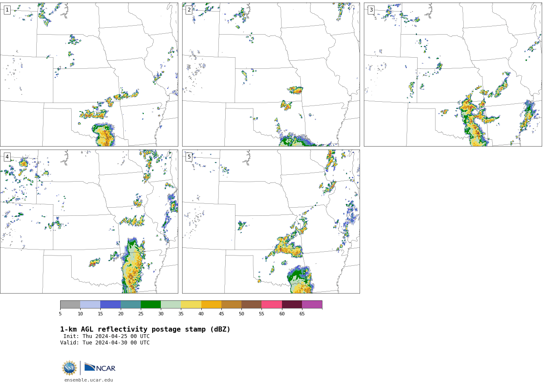Click the colorbar tick label 20
Image resolution: width=546 pixels, height=385 pixels.
121,314
